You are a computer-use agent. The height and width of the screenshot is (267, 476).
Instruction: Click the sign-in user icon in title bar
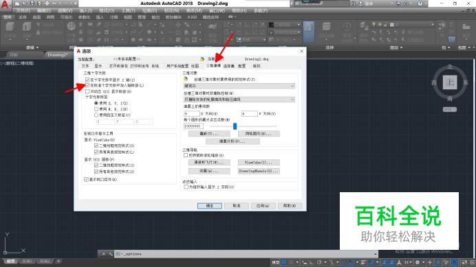click(x=360, y=3)
